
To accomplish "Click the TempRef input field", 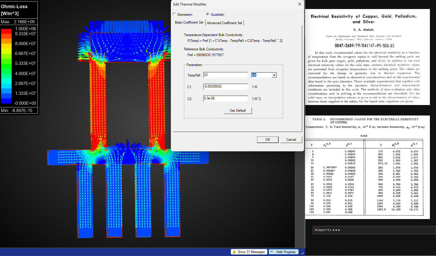I will [226, 75].
